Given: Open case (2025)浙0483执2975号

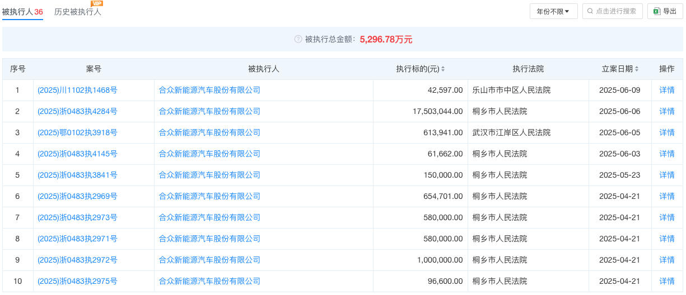Looking at the screenshot, I should 77,281.
